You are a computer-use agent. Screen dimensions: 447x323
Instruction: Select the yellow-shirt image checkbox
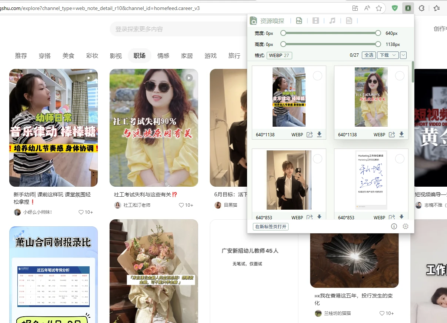pos(400,76)
